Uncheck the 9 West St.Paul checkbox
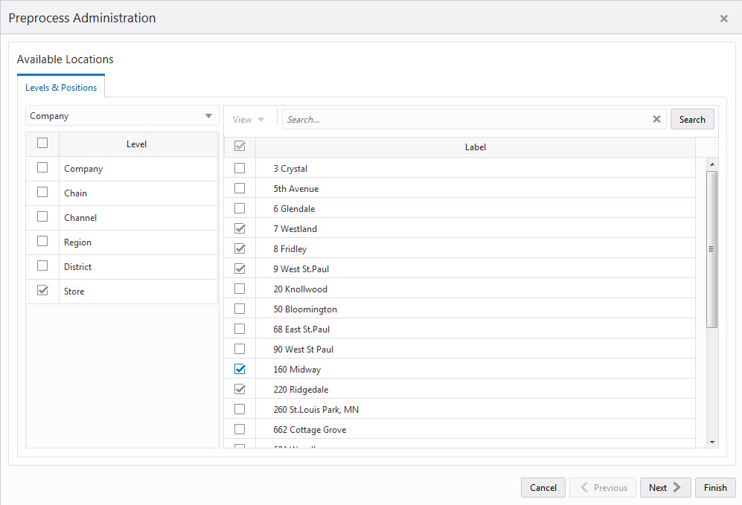742x505 pixels. pos(240,268)
